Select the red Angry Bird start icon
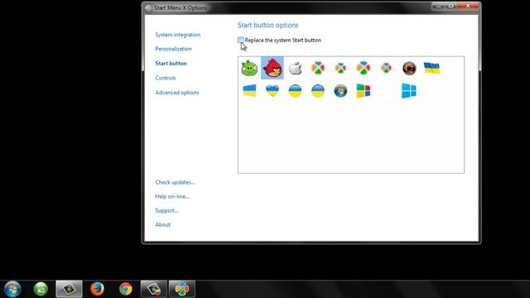This screenshot has height=298, width=530. 272,68
